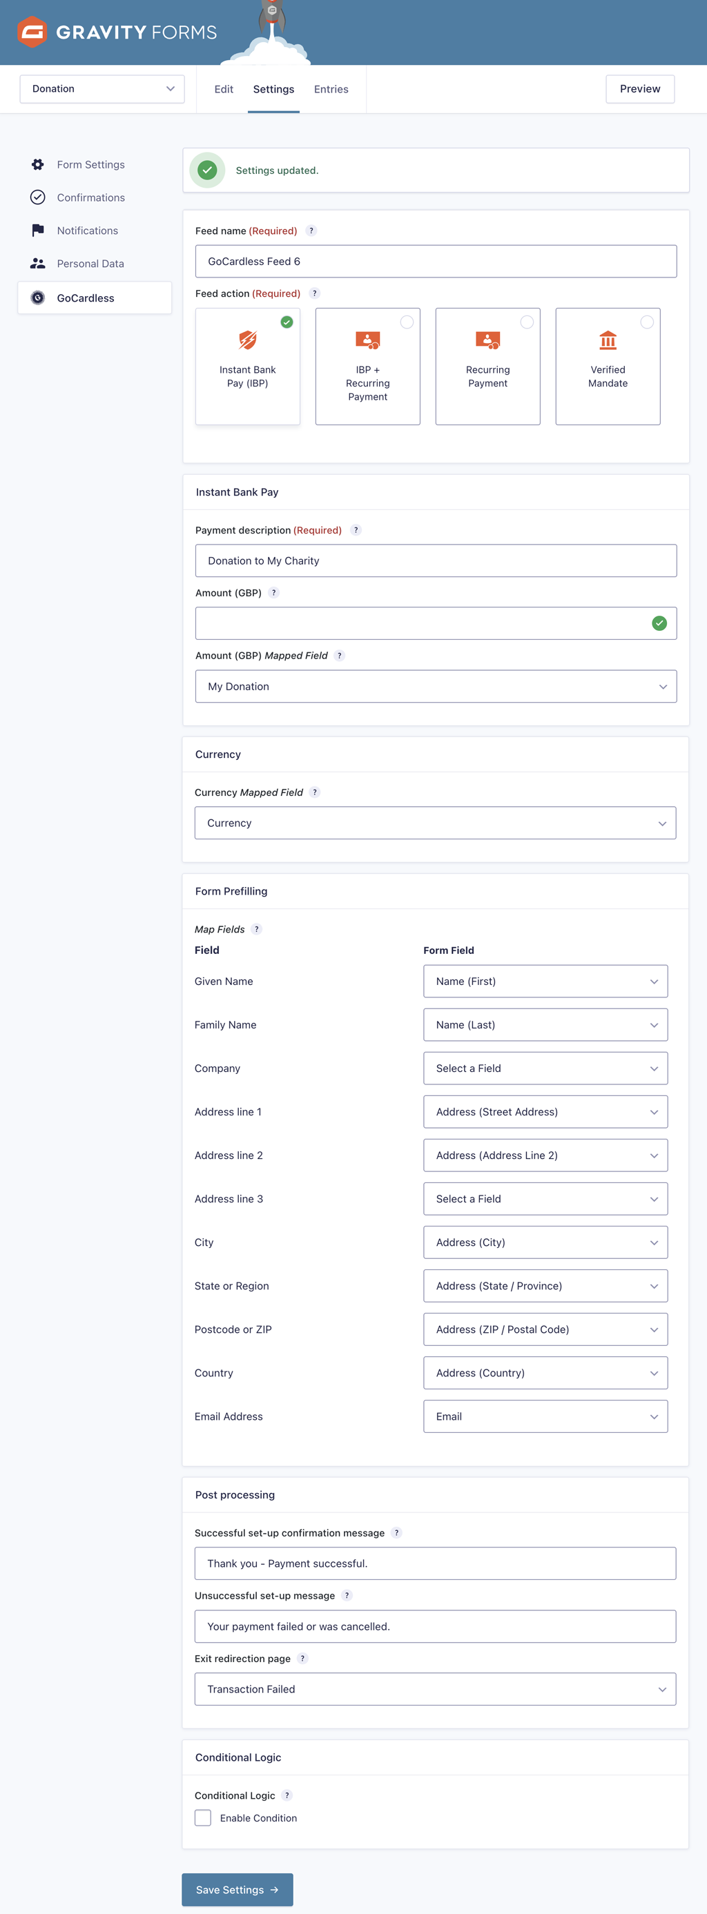Open Form Settings in sidebar
This screenshot has height=1914, width=707.
pos(95,164)
